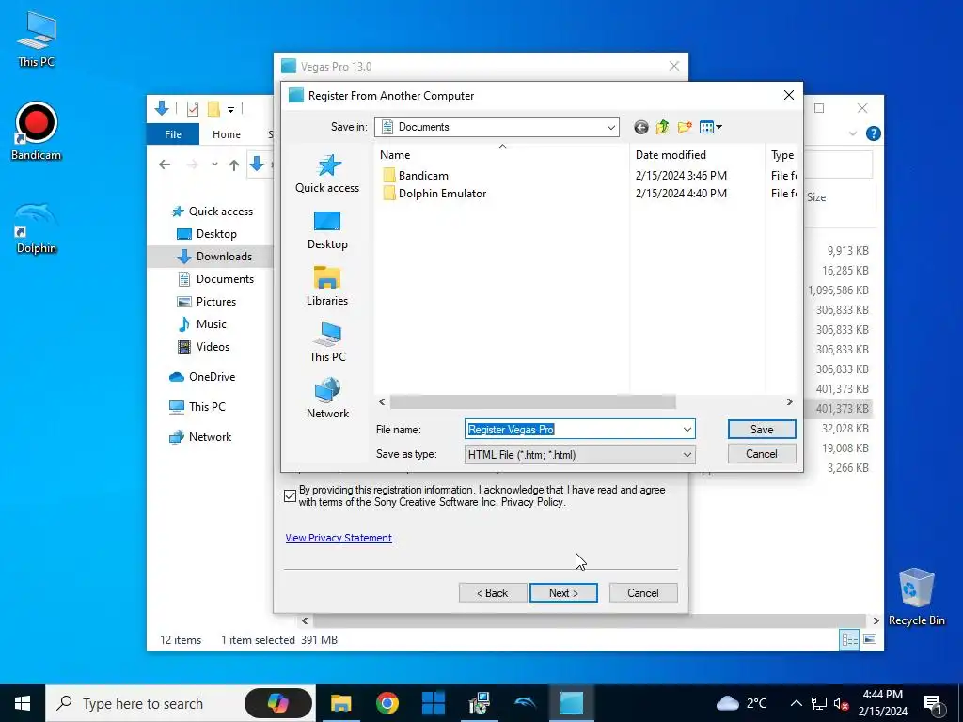Screen dimensions: 963x722
Task: Open the Bandicam desktop shortcut
Action: point(37,132)
